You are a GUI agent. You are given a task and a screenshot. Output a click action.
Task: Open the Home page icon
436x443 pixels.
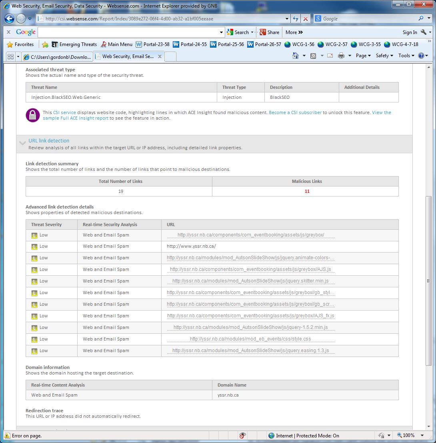[x=296, y=56]
